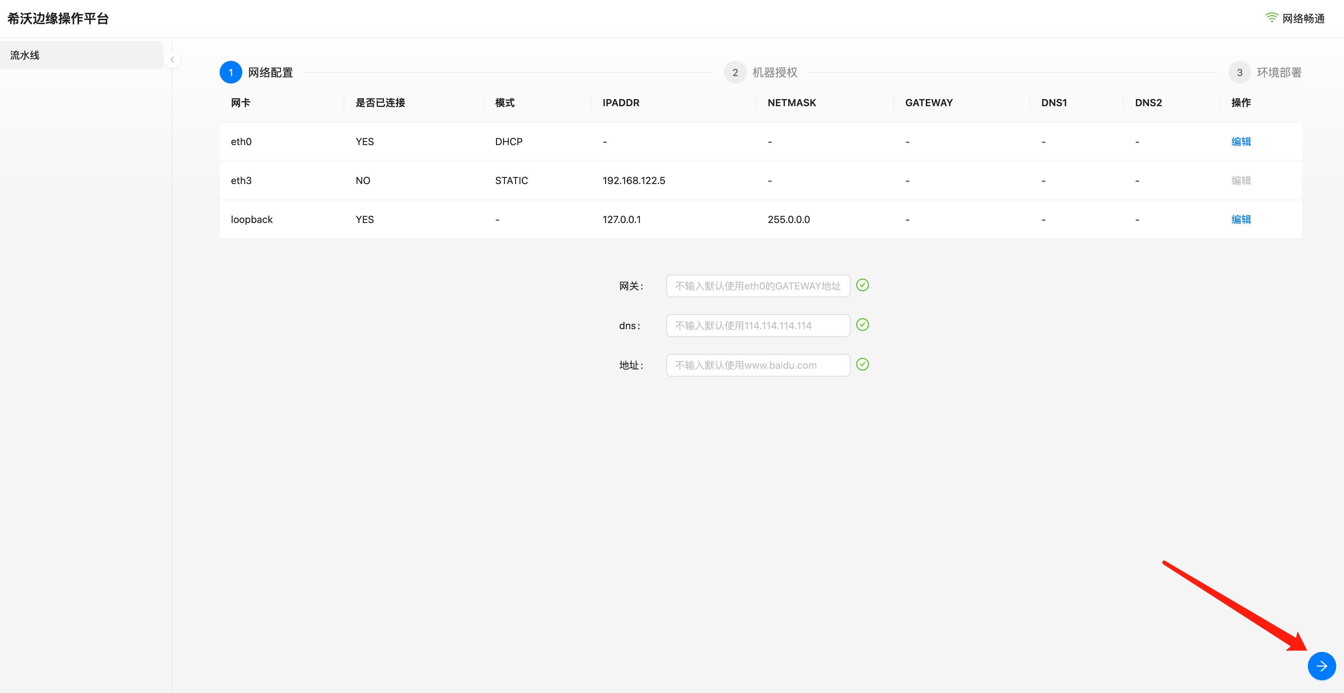Open the 流水线 sidebar menu item

coord(81,55)
